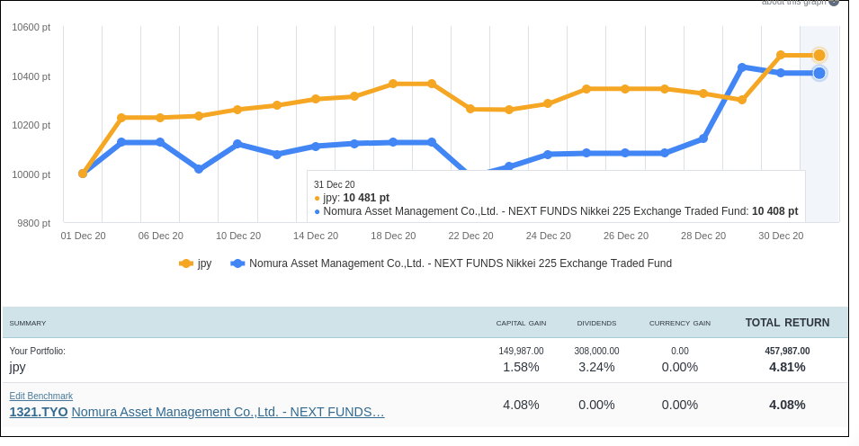Click the 10600 pt y-axis label

click(x=31, y=27)
